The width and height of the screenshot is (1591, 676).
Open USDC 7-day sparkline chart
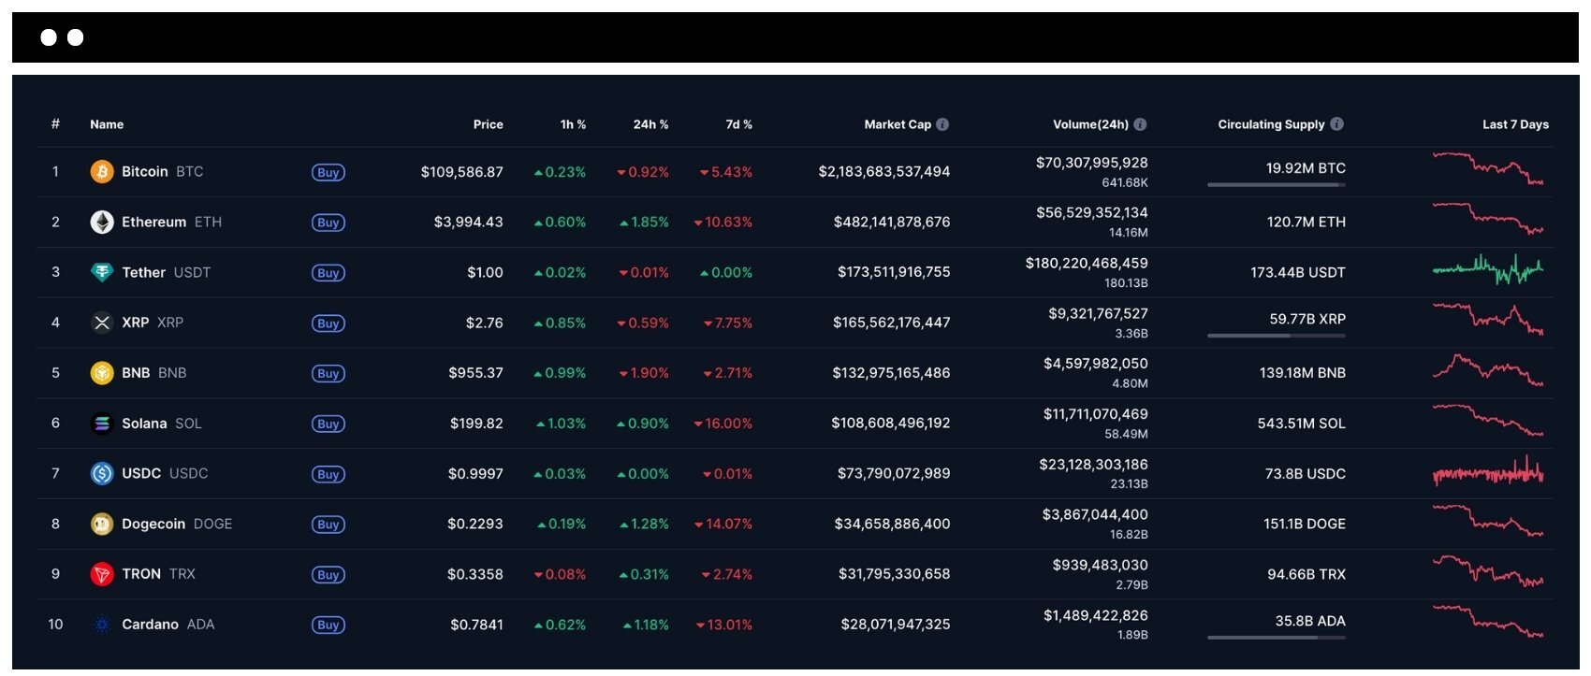pyautogui.click(x=1488, y=471)
